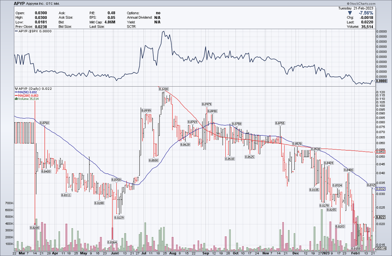Click the red 0.053 tag on right axis
392x256 pixels.
pyautogui.click(x=381, y=152)
